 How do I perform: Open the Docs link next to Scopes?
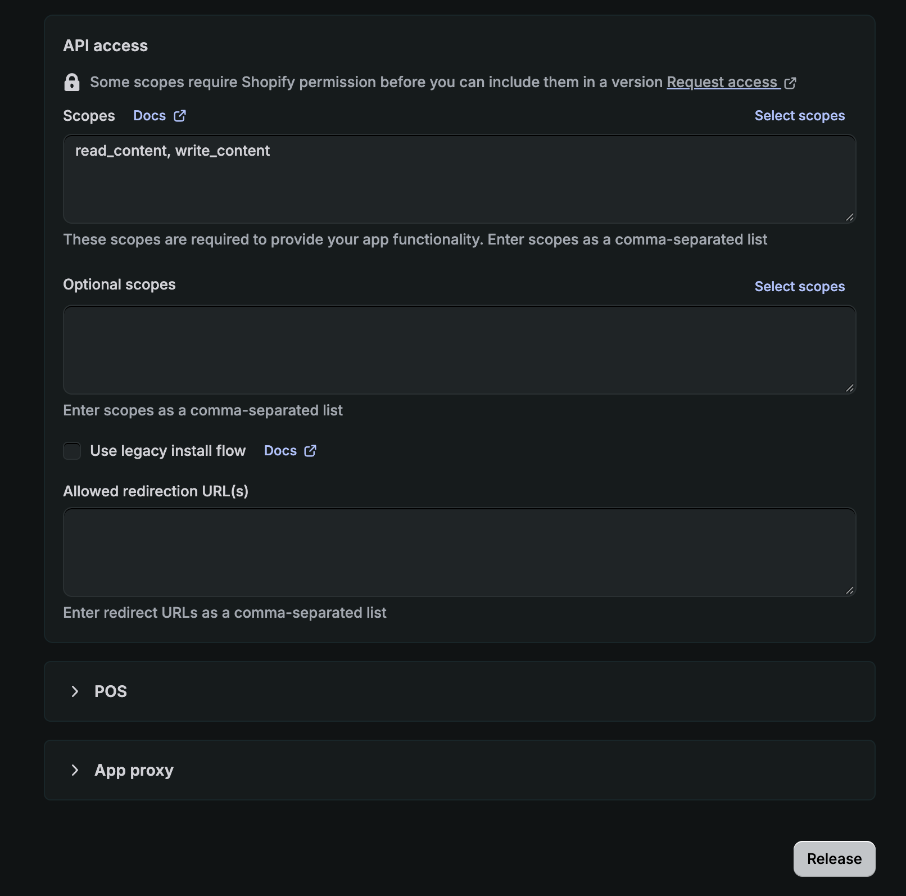[150, 116]
